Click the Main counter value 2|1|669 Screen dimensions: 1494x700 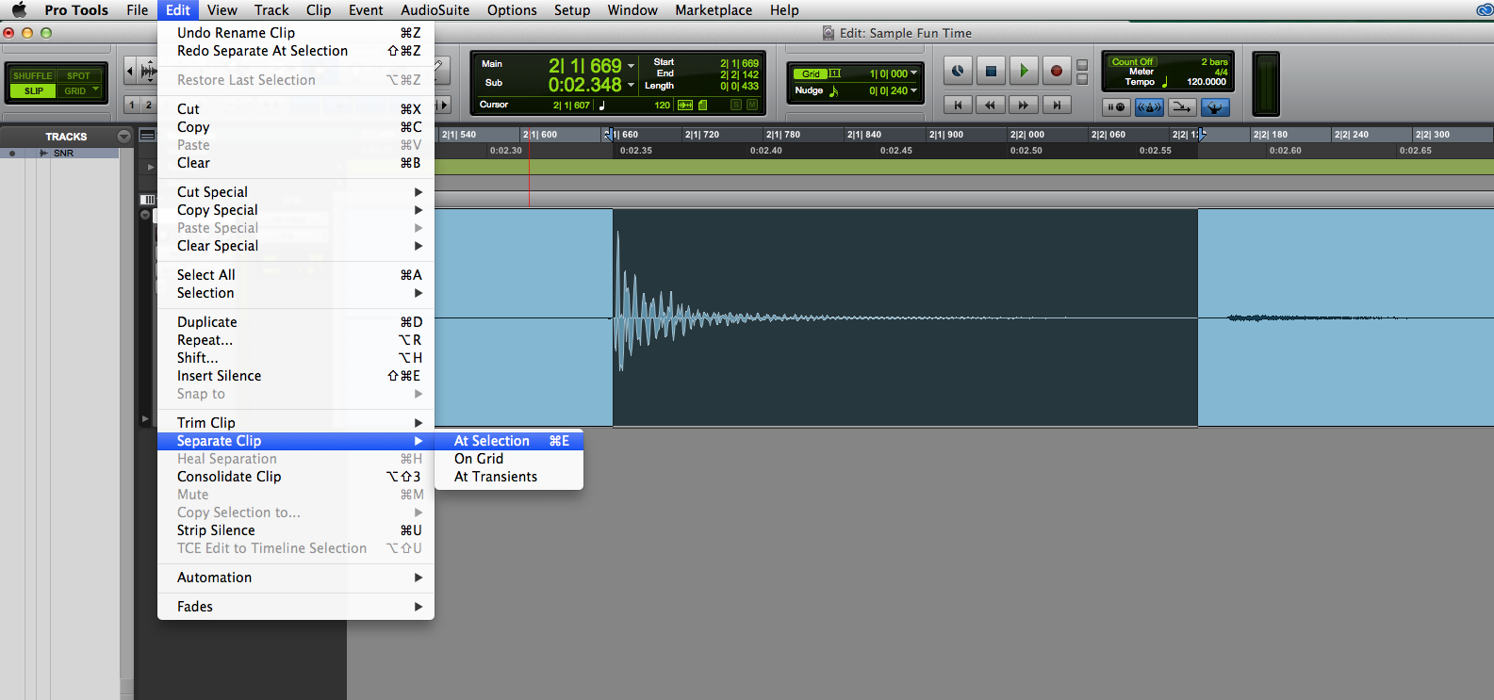585,66
